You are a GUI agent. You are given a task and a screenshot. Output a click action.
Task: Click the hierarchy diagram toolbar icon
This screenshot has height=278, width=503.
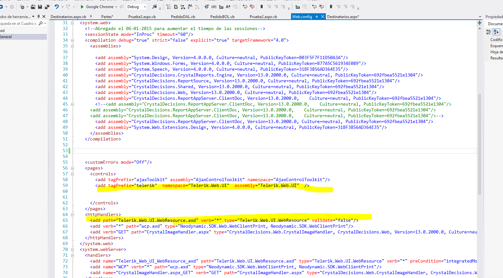coord(183,7)
